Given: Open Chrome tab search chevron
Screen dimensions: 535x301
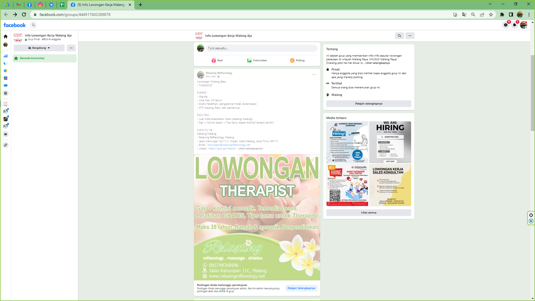Looking at the screenshot, I should (x=490, y=4).
